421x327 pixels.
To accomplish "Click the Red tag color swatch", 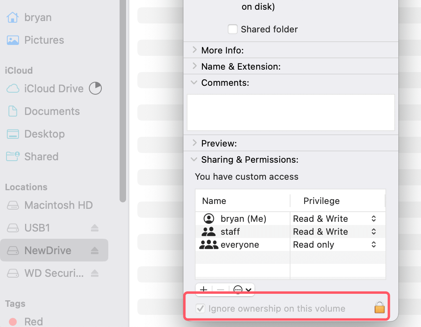I will (x=13, y=321).
